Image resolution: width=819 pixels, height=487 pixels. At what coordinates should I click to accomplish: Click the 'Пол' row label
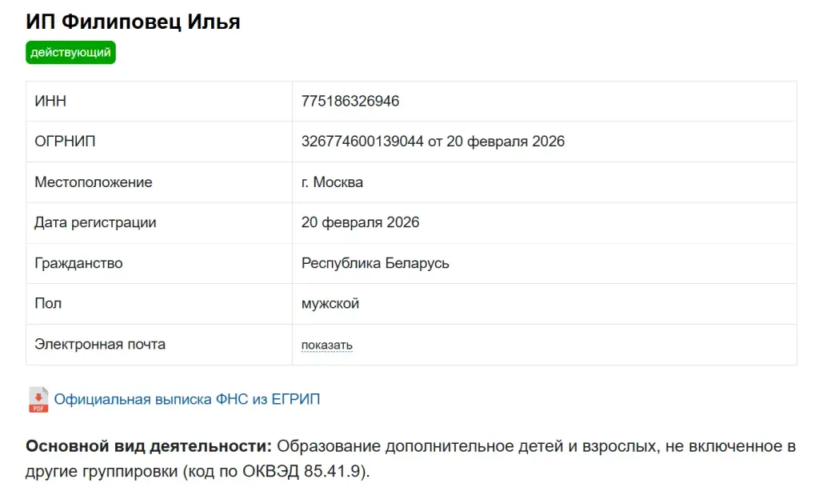coord(48,304)
